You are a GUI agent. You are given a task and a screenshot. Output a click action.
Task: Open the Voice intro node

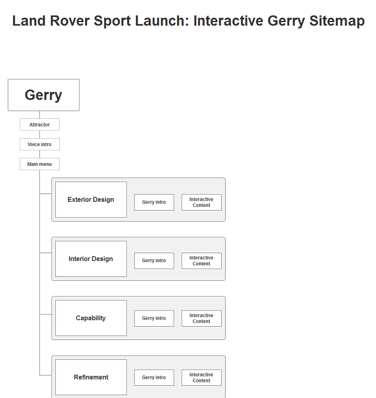pos(40,144)
